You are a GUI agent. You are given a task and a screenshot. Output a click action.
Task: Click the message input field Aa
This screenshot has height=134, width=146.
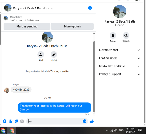point(57,121)
